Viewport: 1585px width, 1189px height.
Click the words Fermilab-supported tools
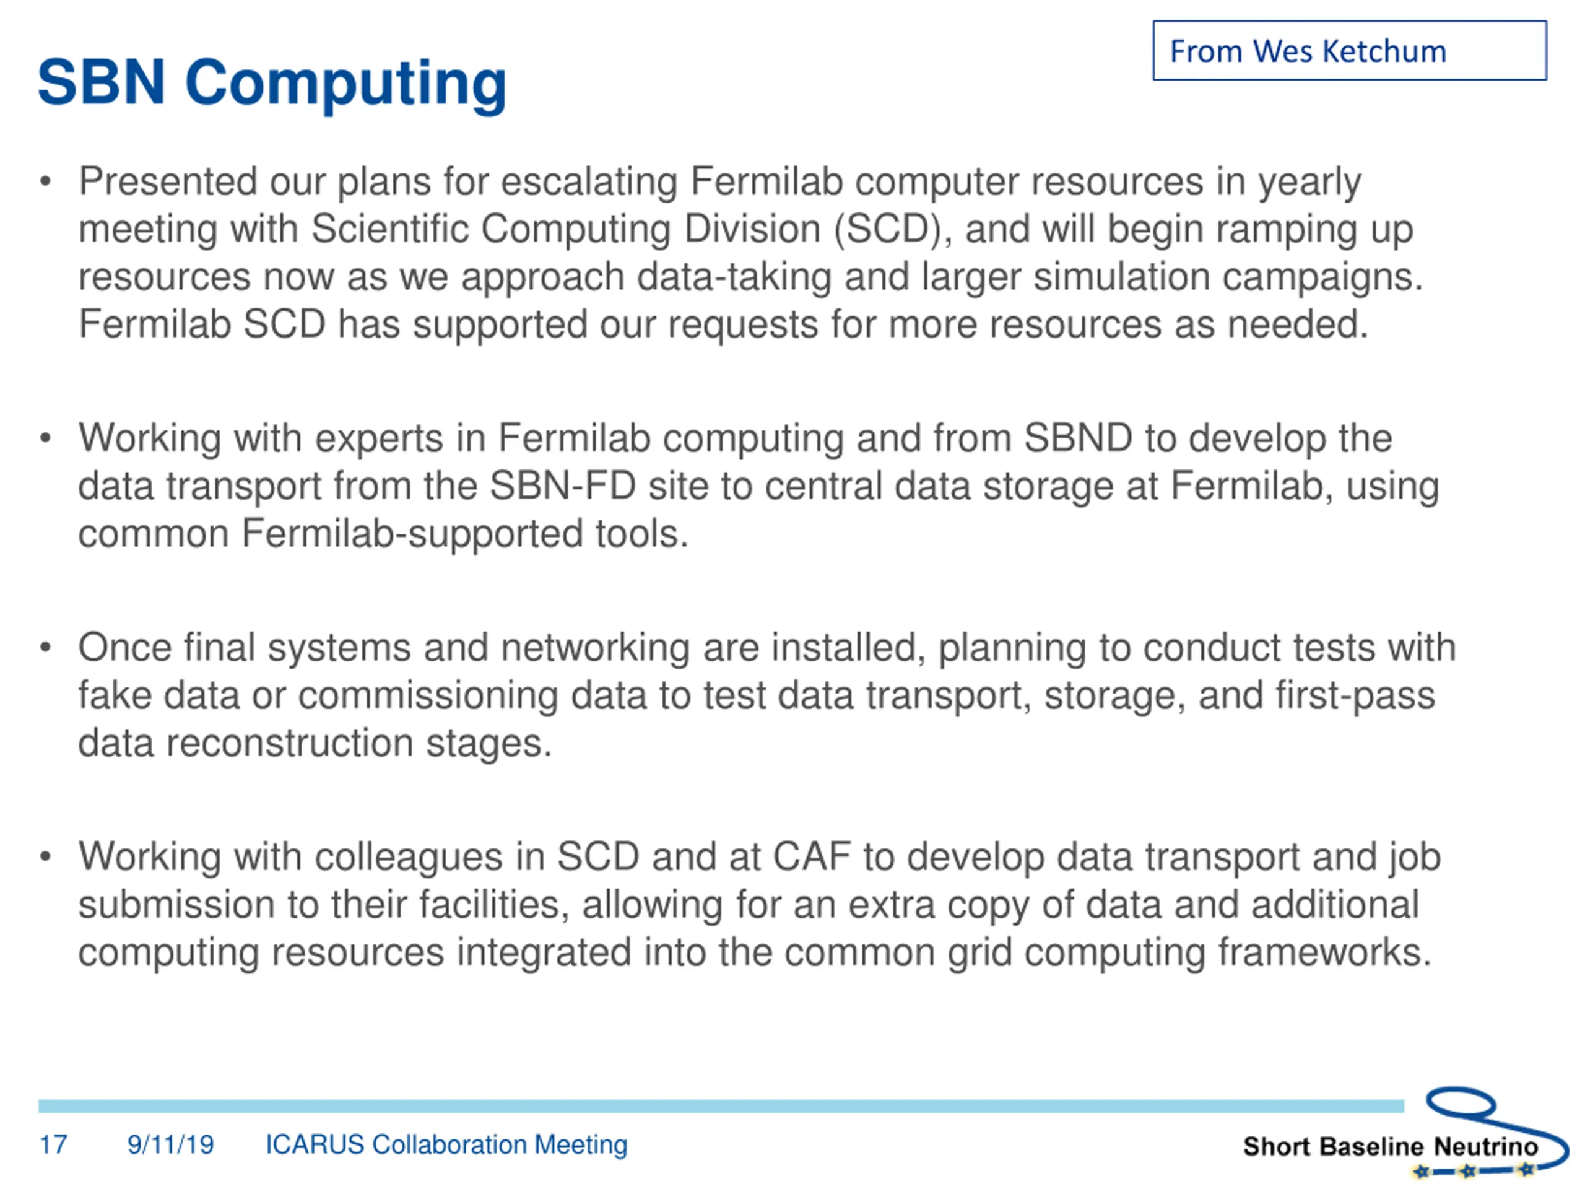tap(464, 534)
